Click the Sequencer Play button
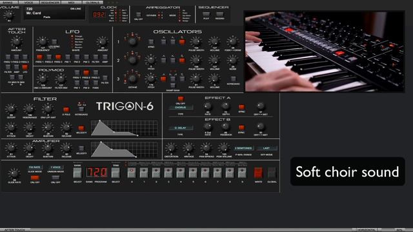 [x=206, y=14]
